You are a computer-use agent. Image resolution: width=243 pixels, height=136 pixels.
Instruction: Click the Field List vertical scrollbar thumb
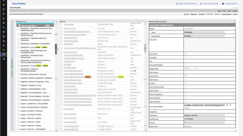(x=145, y=48)
